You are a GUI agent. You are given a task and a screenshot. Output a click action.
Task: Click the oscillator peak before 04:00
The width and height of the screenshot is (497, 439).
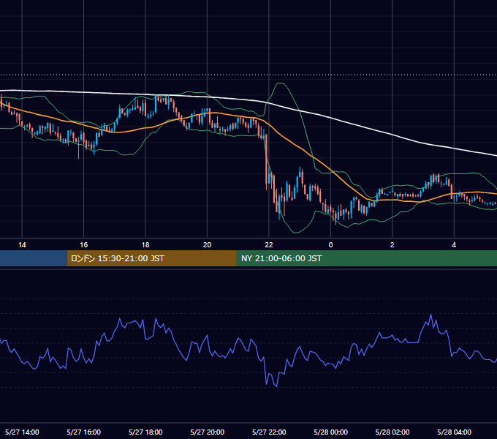[430, 315]
